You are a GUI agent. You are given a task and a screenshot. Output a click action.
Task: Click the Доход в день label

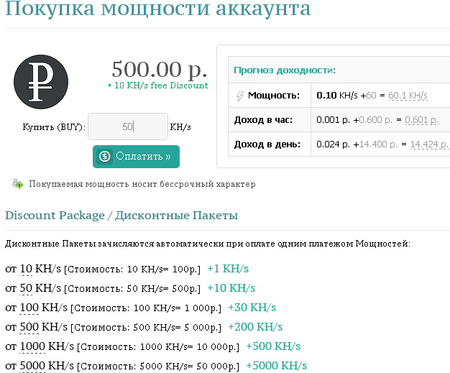coord(267,144)
